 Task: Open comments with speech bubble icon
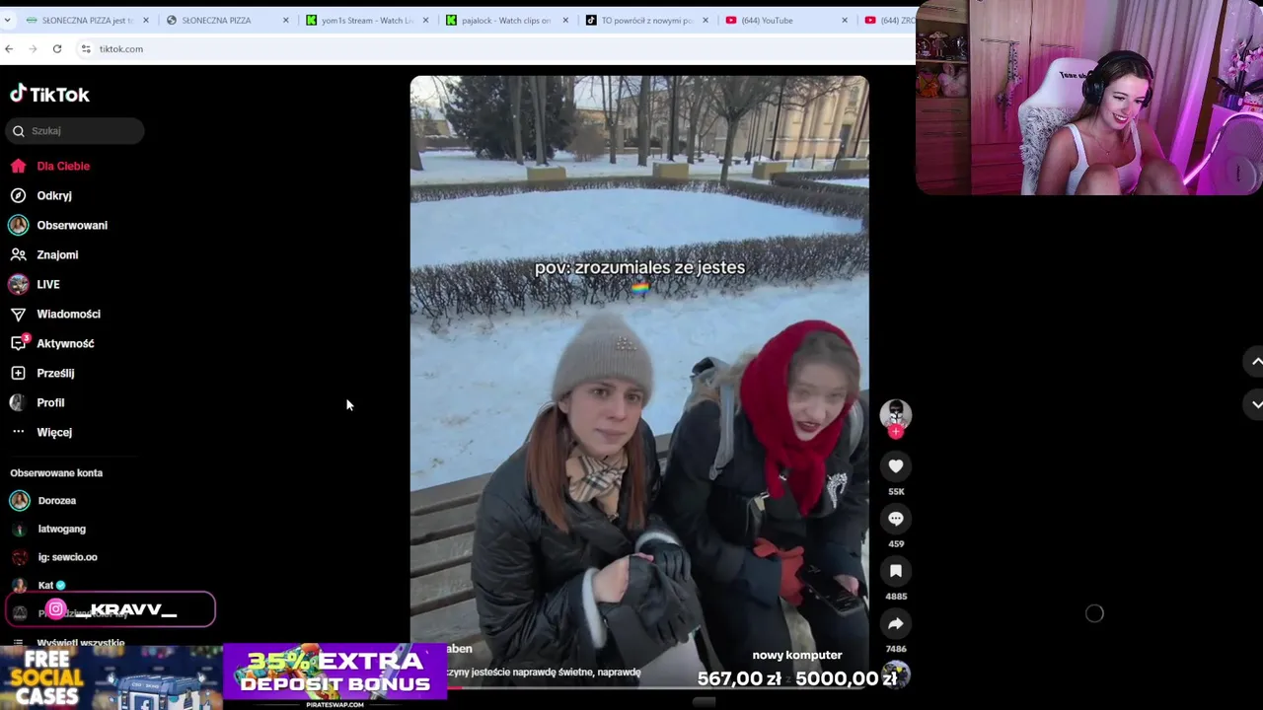coord(896,519)
